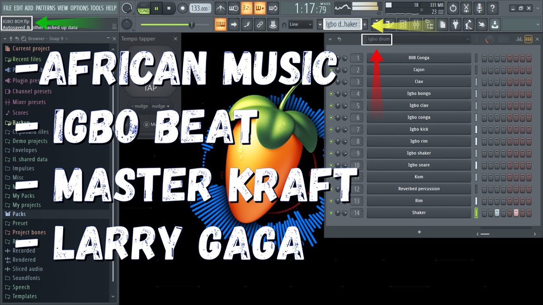Mute the Igbo conga channel

(x=331, y=117)
